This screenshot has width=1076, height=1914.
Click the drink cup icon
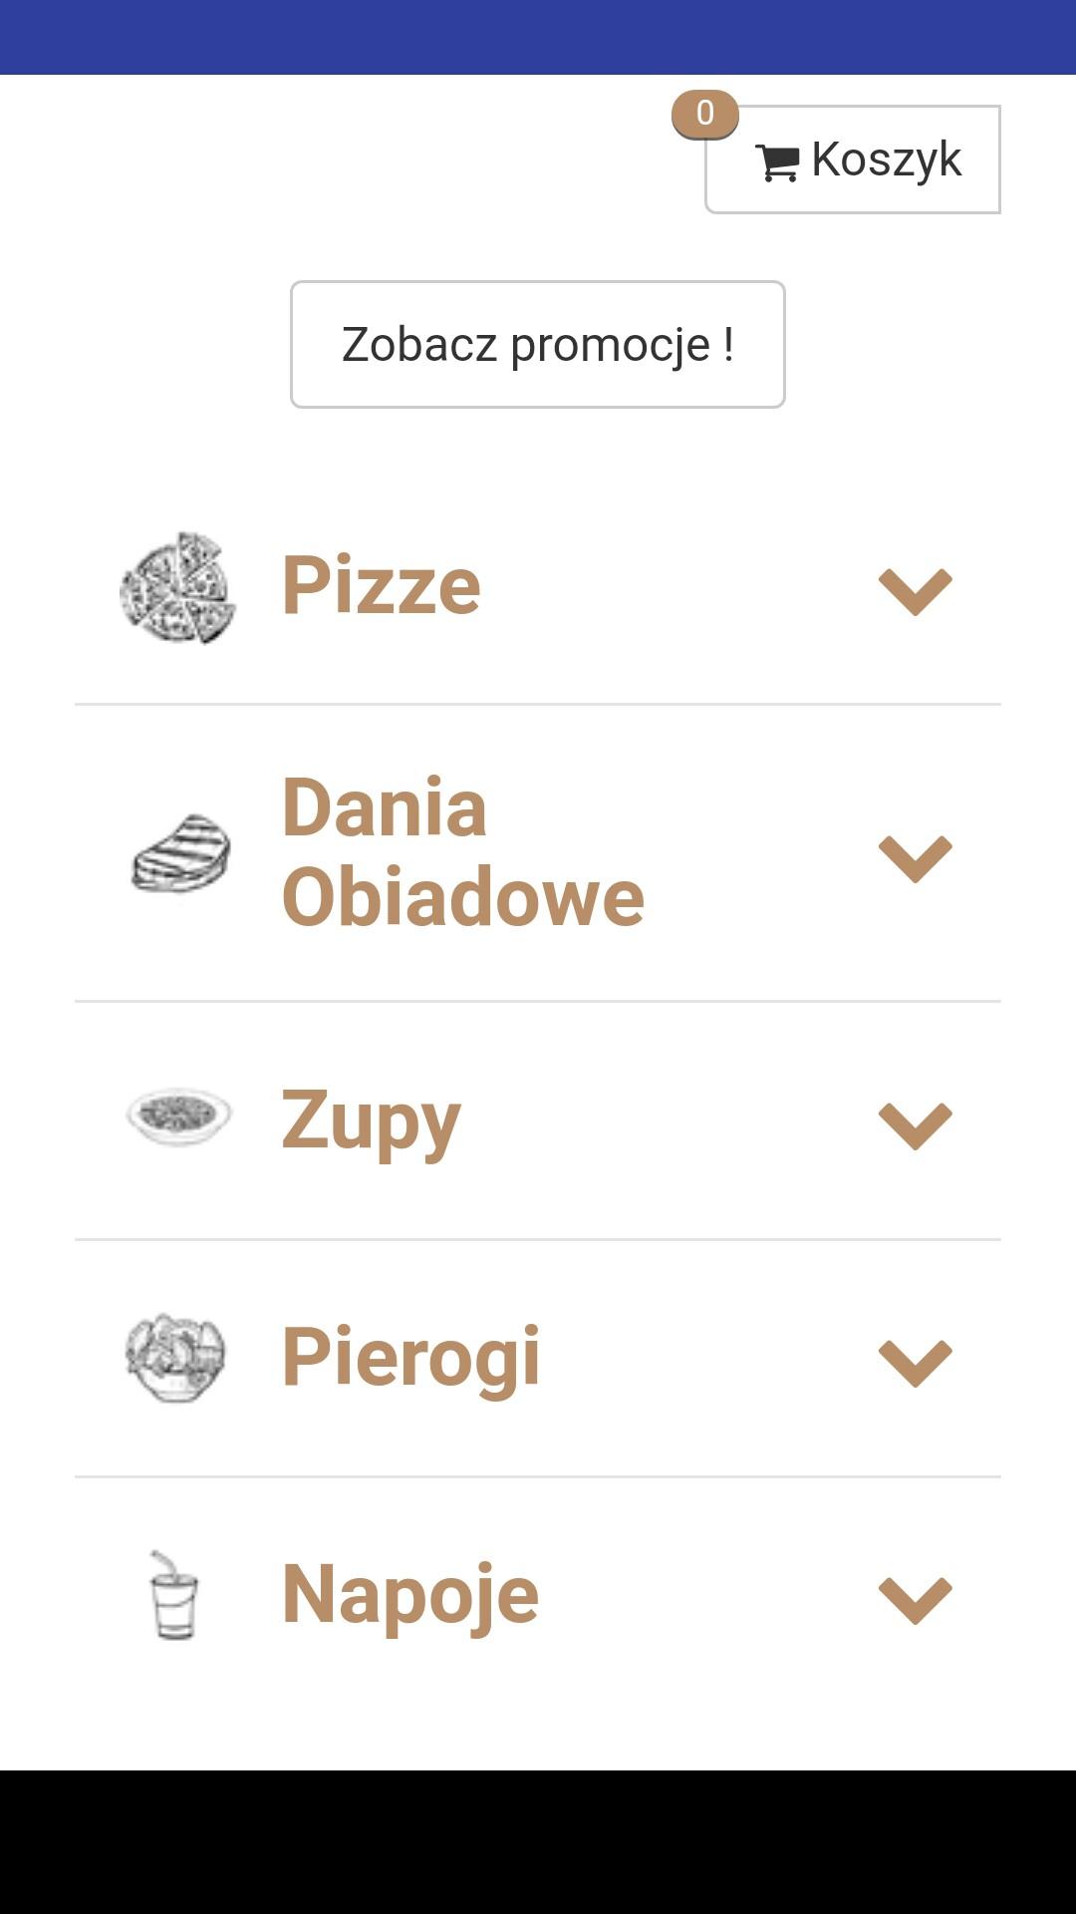[x=173, y=1594]
